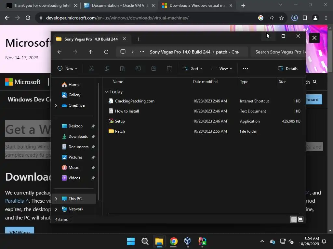Click the Rename icon in Explorer toolbar
This screenshot has width=333, height=249.
[x=138, y=68]
